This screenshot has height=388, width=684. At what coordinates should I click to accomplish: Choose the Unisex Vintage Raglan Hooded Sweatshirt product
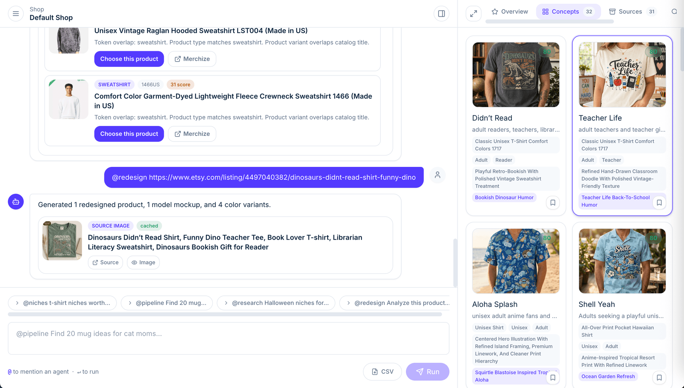click(x=129, y=59)
